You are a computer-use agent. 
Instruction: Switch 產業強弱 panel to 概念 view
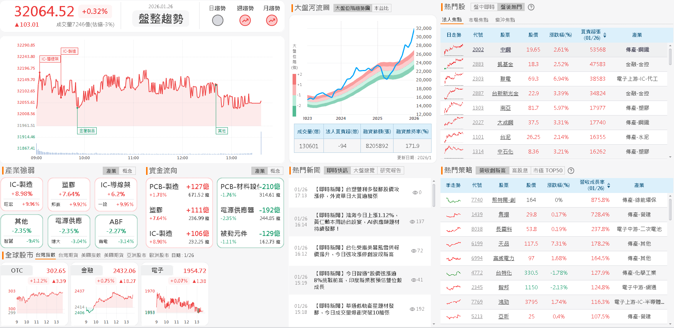tap(128, 171)
